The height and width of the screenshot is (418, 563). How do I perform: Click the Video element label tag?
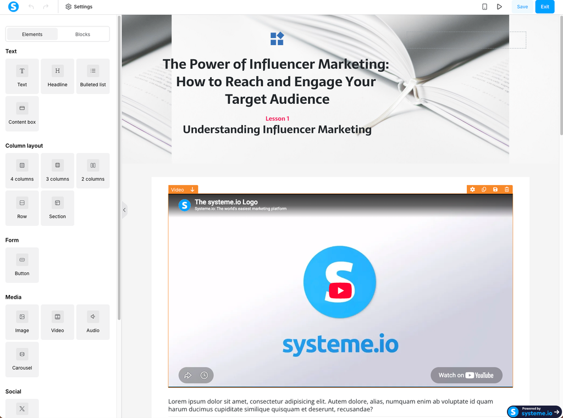click(x=178, y=190)
